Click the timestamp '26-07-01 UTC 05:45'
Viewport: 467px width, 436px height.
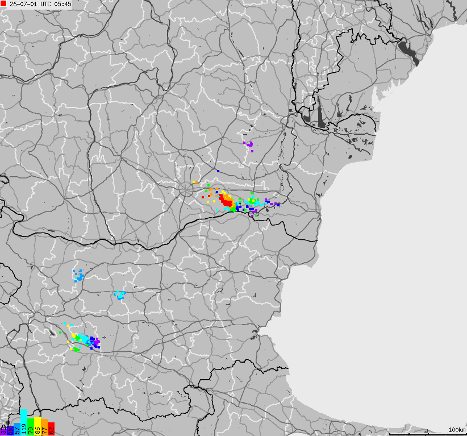pyautogui.click(x=40, y=4)
